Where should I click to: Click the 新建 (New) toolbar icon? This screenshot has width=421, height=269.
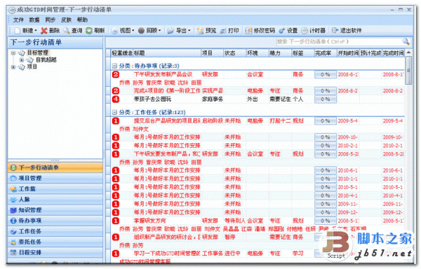(18, 31)
